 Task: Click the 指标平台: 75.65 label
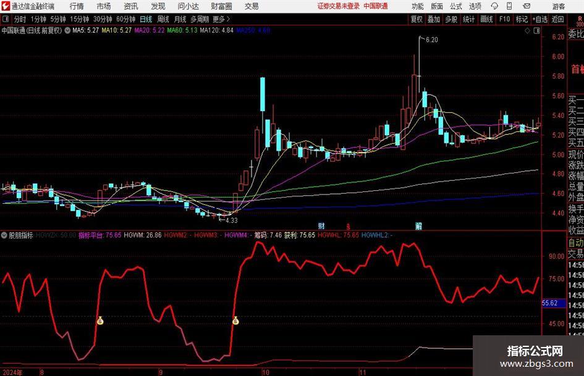[x=100, y=235]
